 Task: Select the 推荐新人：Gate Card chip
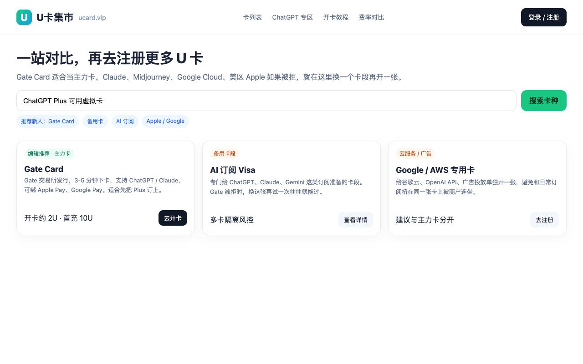(48, 121)
